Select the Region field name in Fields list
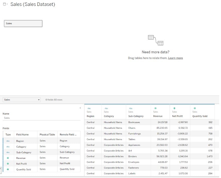 click(x=20, y=141)
